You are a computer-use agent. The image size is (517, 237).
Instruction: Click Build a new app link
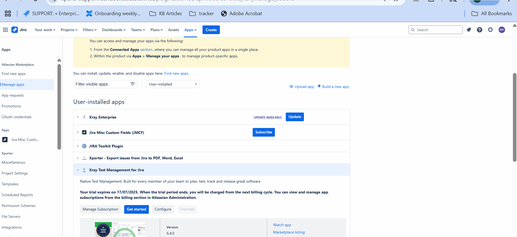click(x=333, y=87)
